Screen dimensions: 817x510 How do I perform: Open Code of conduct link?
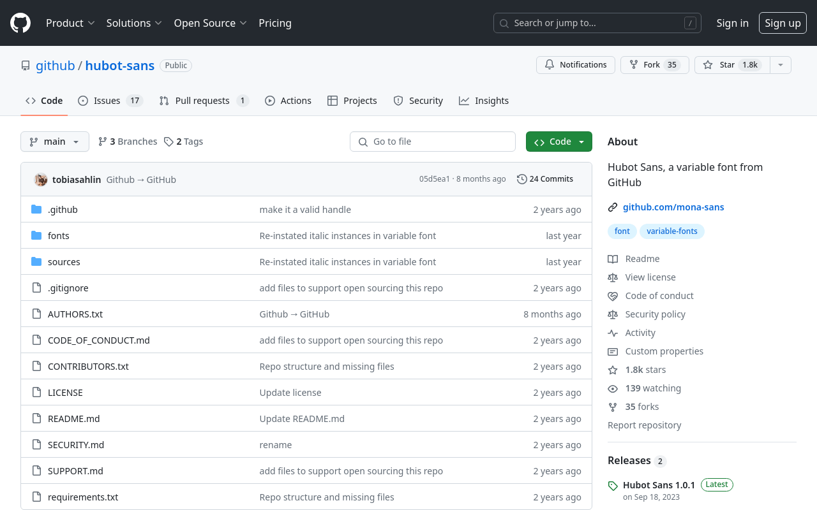pos(650,296)
